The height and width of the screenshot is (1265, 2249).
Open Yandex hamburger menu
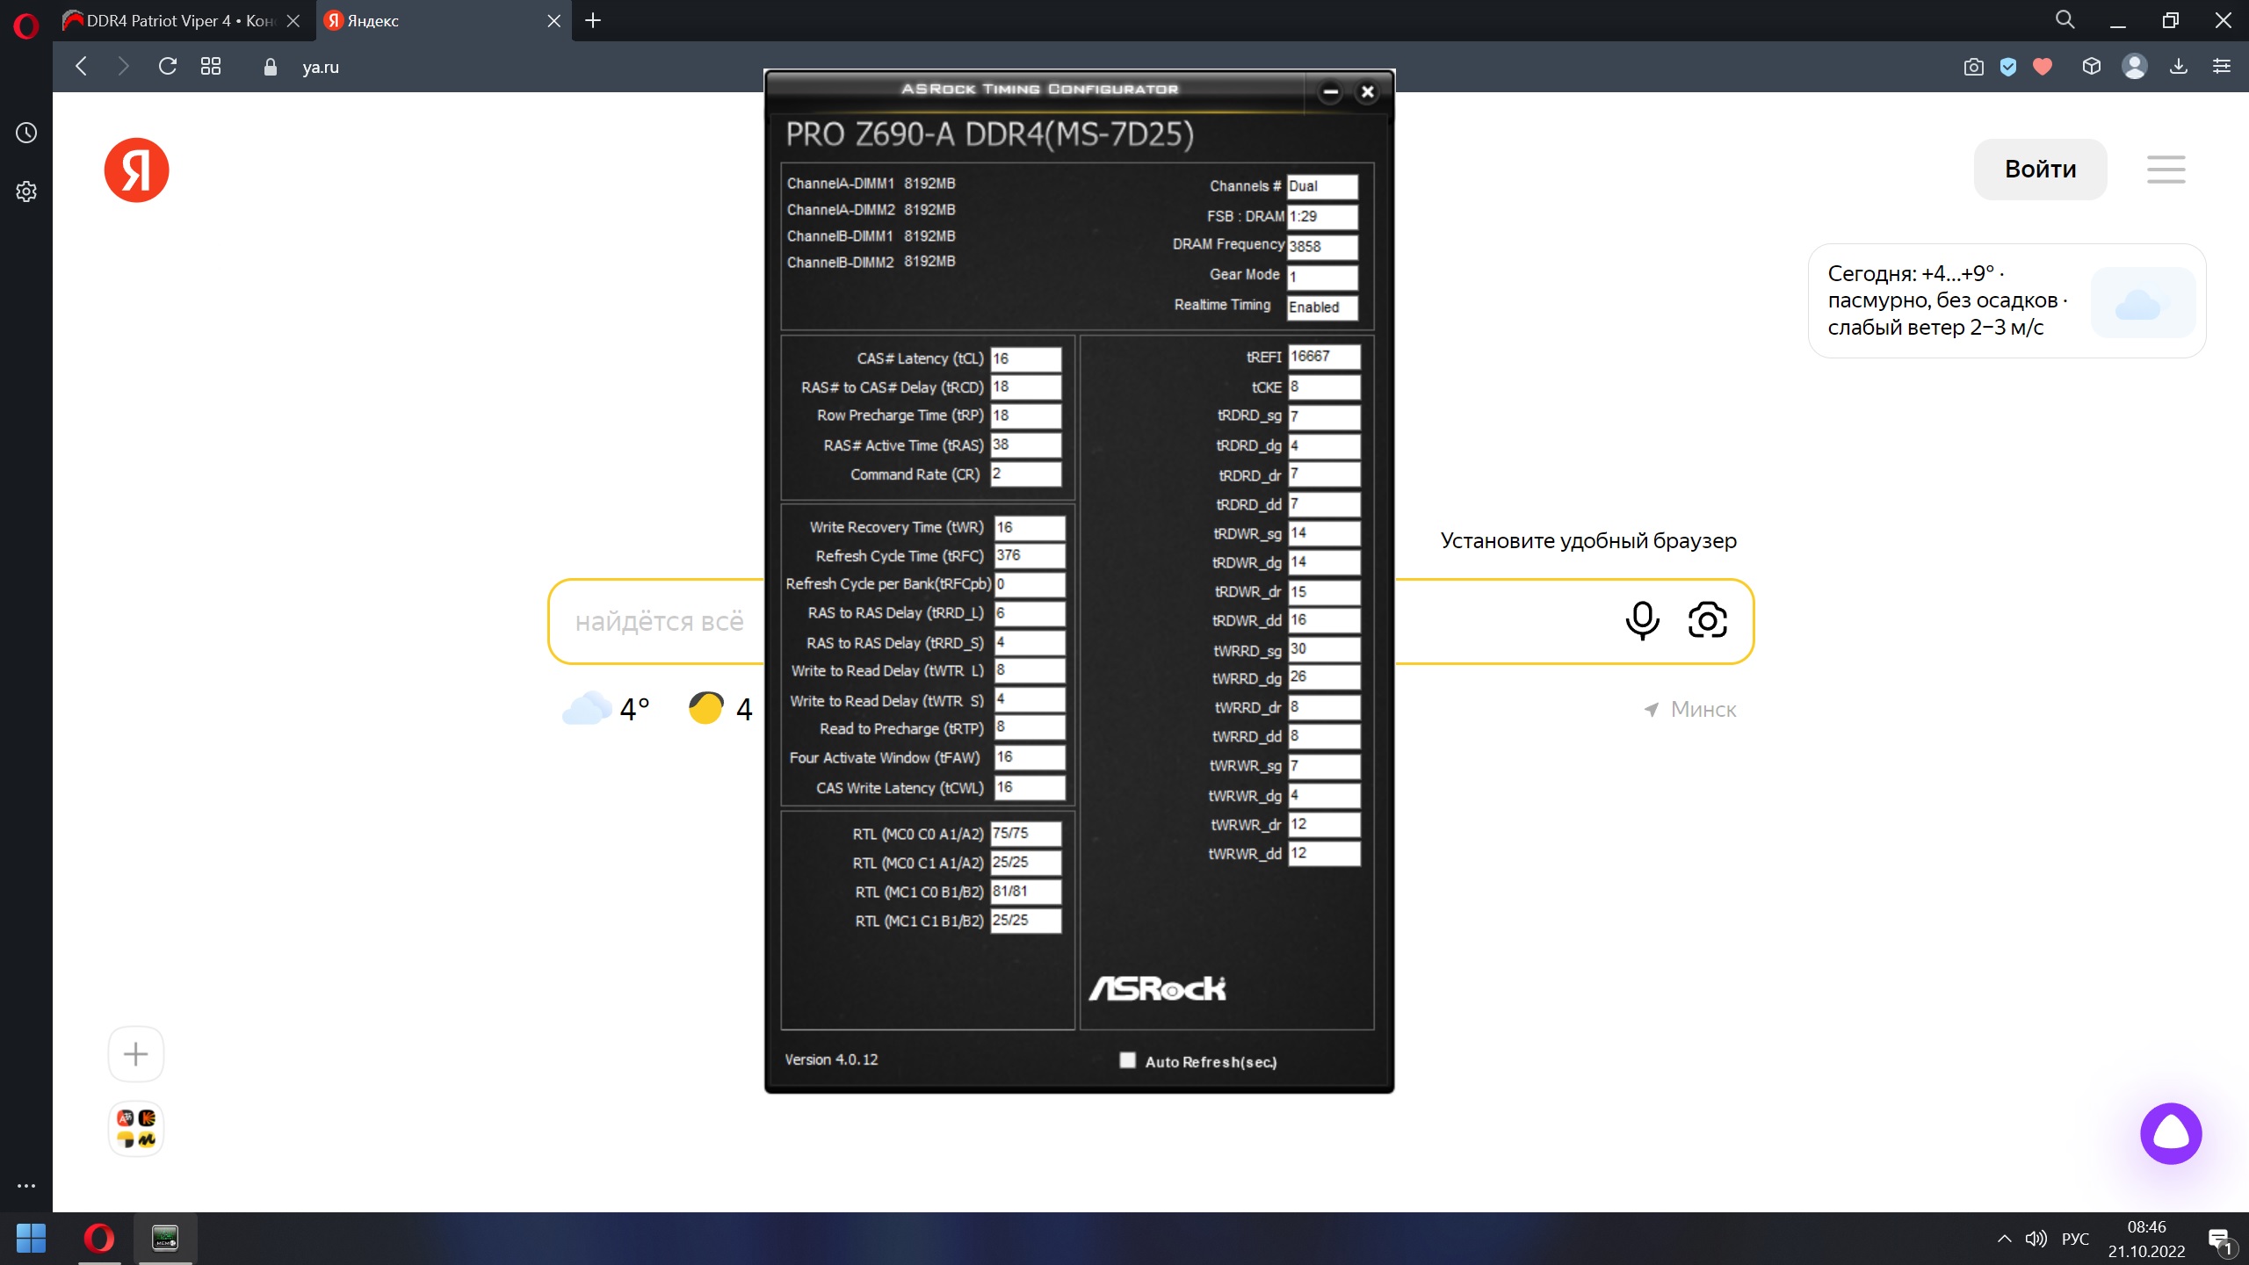pos(2166,170)
